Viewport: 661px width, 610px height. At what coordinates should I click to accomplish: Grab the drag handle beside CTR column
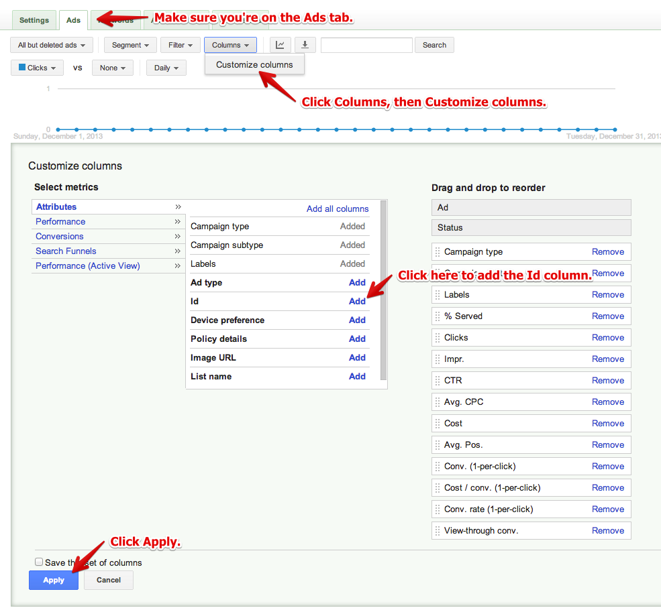pos(438,381)
